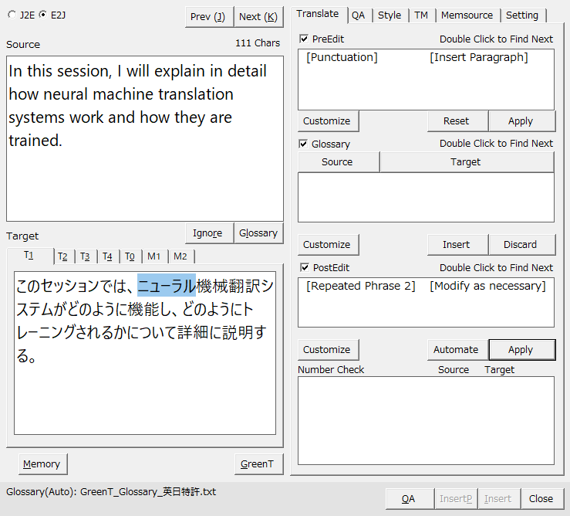Screen dimensions: 570x516
Task: Click Automate in PostEdit section
Action: tap(456, 349)
